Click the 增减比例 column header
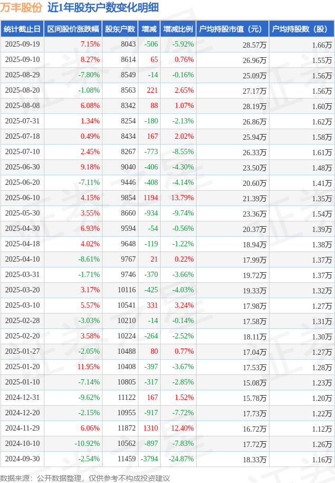Image resolution: width=335 pixels, height=483 pixels. 178,29
